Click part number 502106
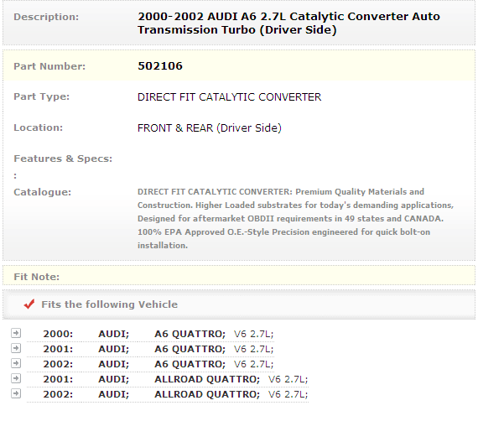 pyautogui.click(x=160, y=66)
